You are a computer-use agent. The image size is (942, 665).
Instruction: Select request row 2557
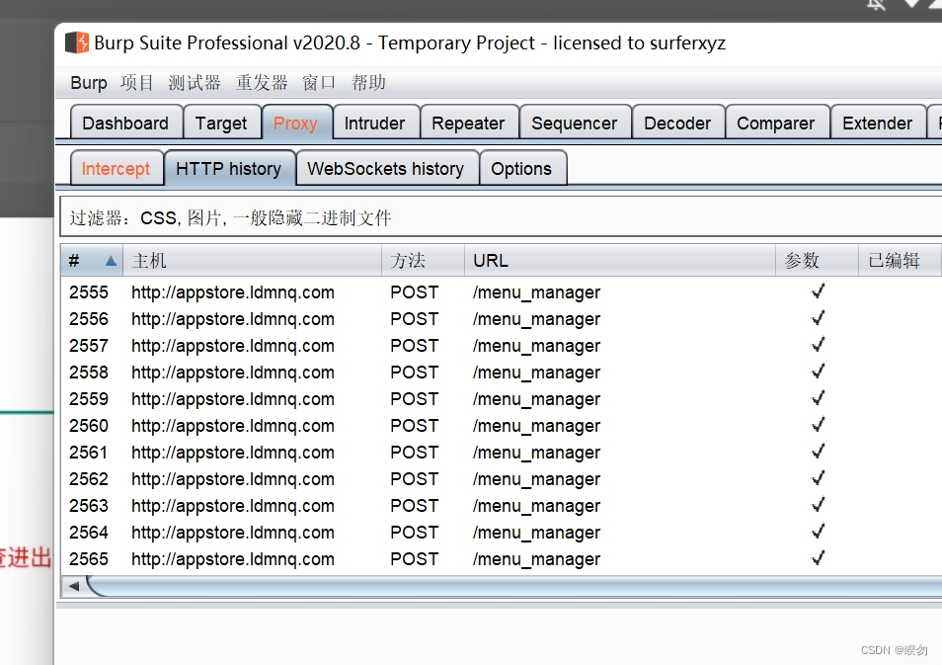click(501, 346)
